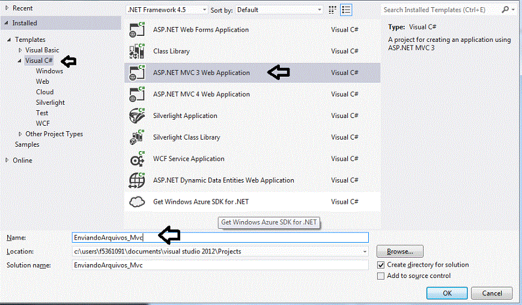This screenshot has width=522, height=305.
Task: Click the ASP.NET MVC 4 Web Application icon
Action: tap(137, 94)
